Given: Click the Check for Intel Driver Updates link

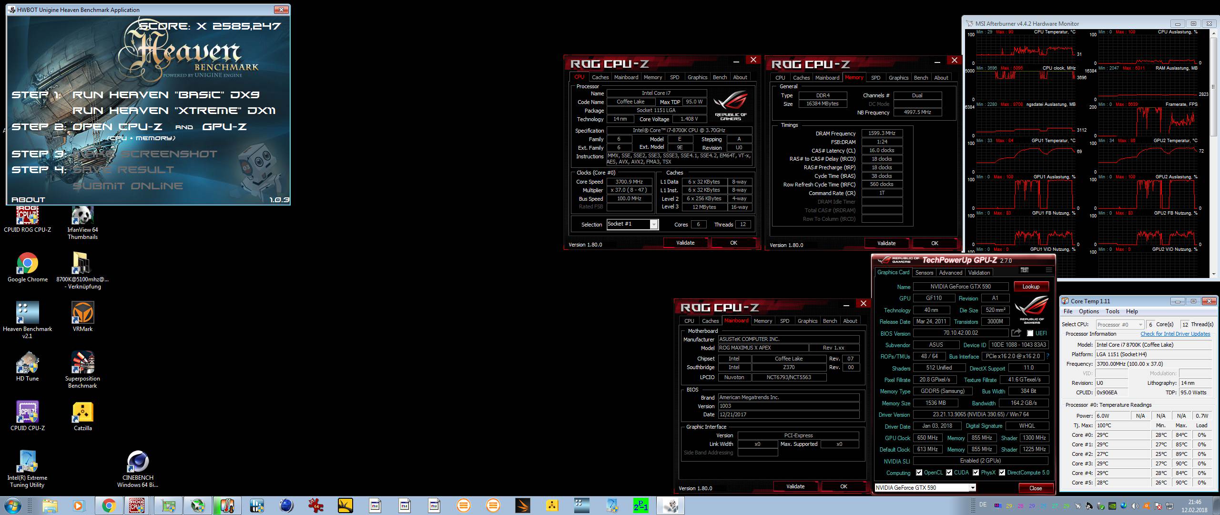Looking at the screenshot, I should [x=1175, y=334].
